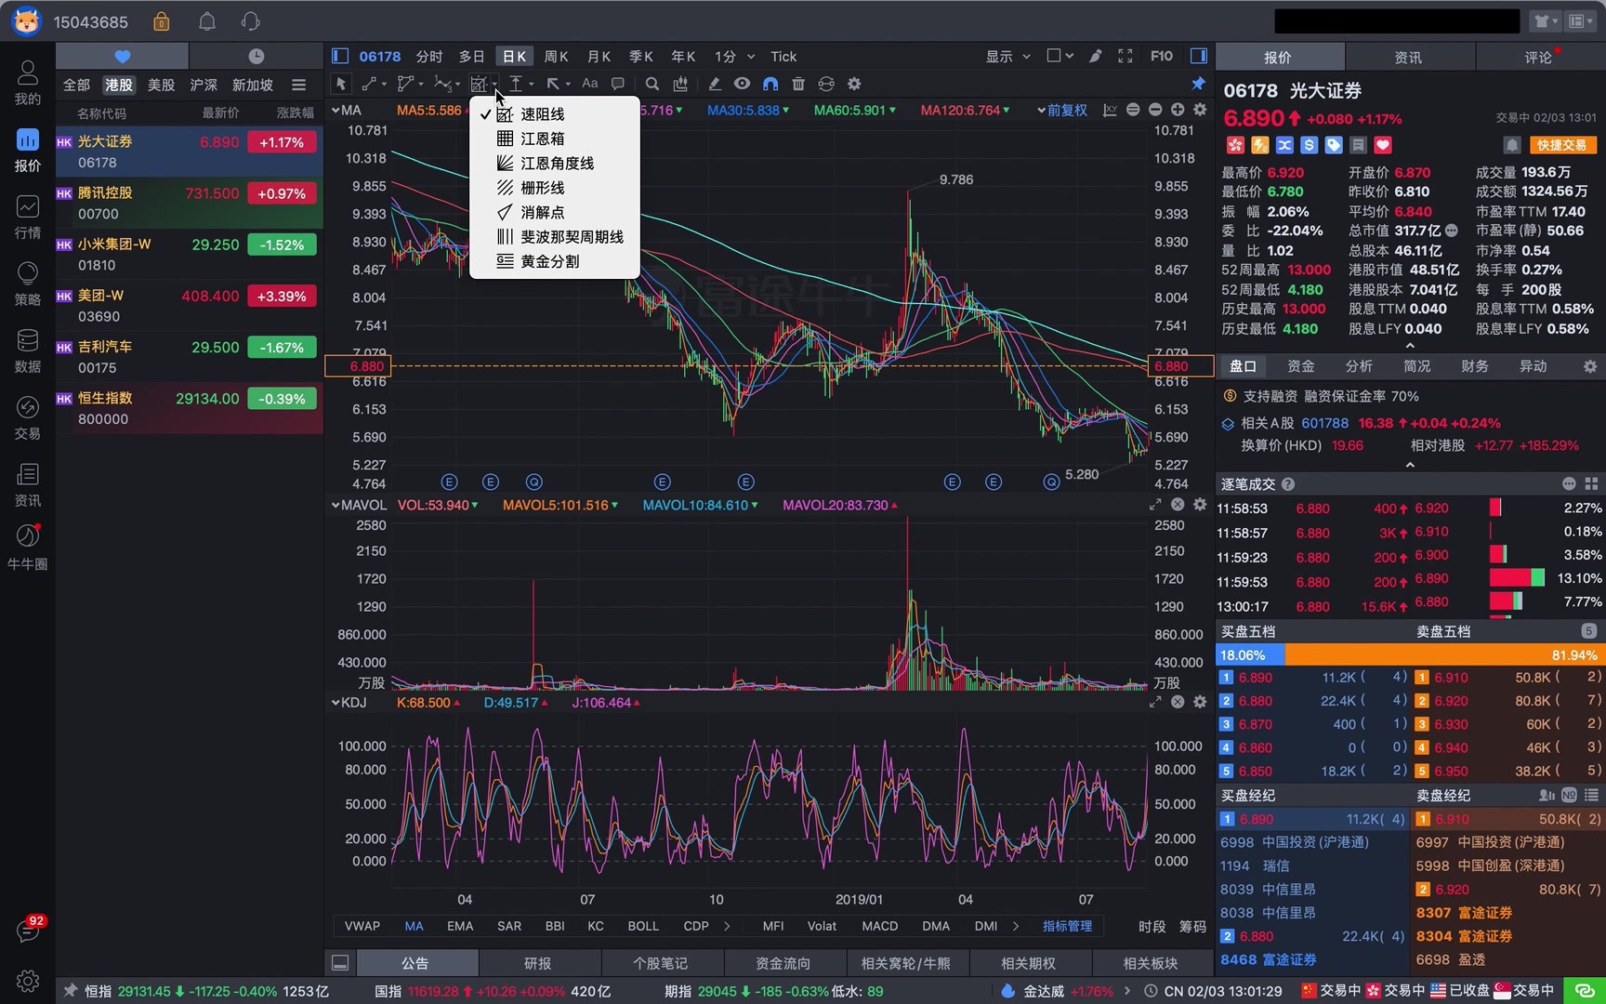Open 牛牛圈 community in the sidebar
This screenshot has height=1004, width=1606.
[x=28, y=548]
